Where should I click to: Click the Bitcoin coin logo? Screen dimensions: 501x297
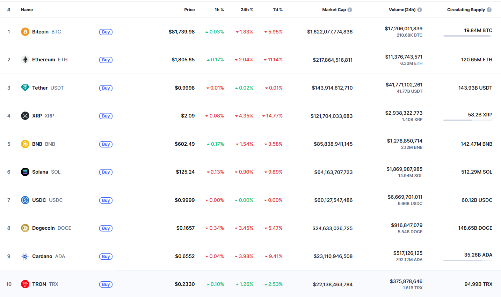(25, 32)
